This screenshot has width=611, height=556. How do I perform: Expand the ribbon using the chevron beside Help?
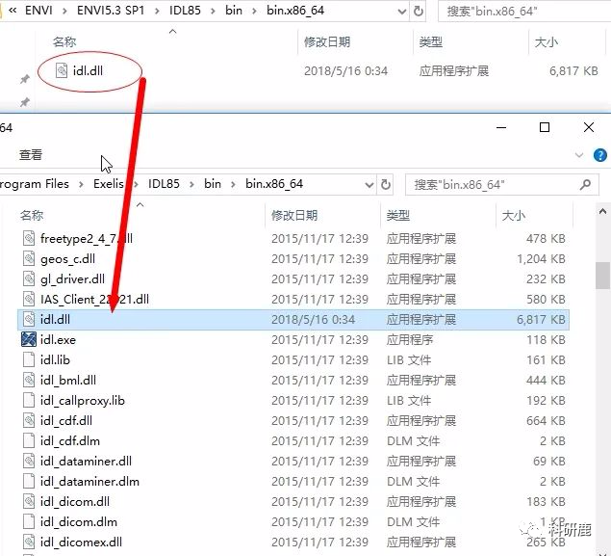tap(579, 154)
